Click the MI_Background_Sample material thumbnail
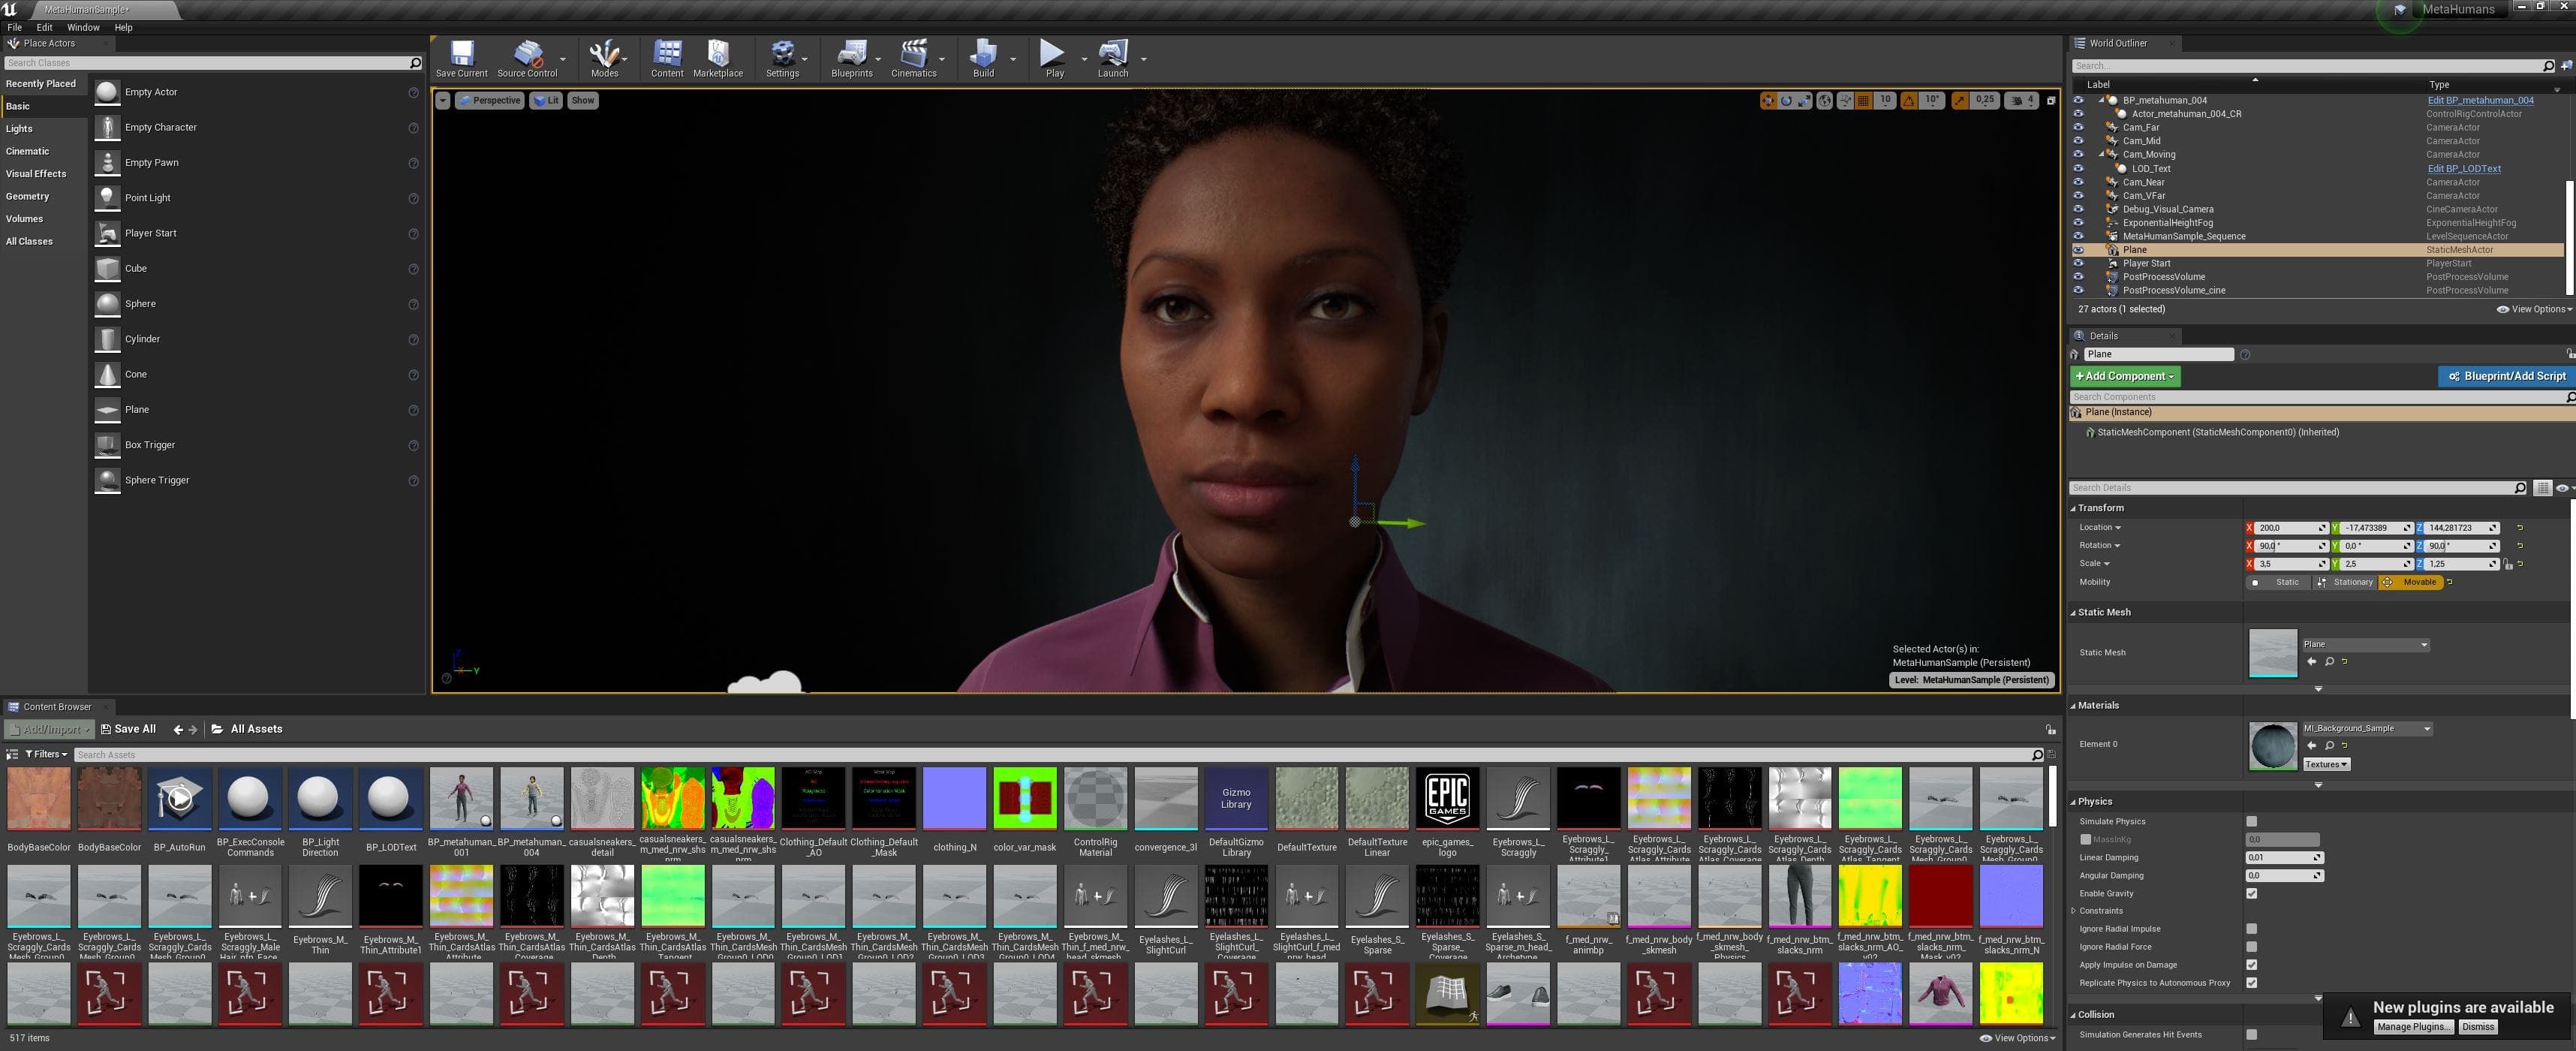This screenshot has height=1051, width=2576. pos(2272,745)
